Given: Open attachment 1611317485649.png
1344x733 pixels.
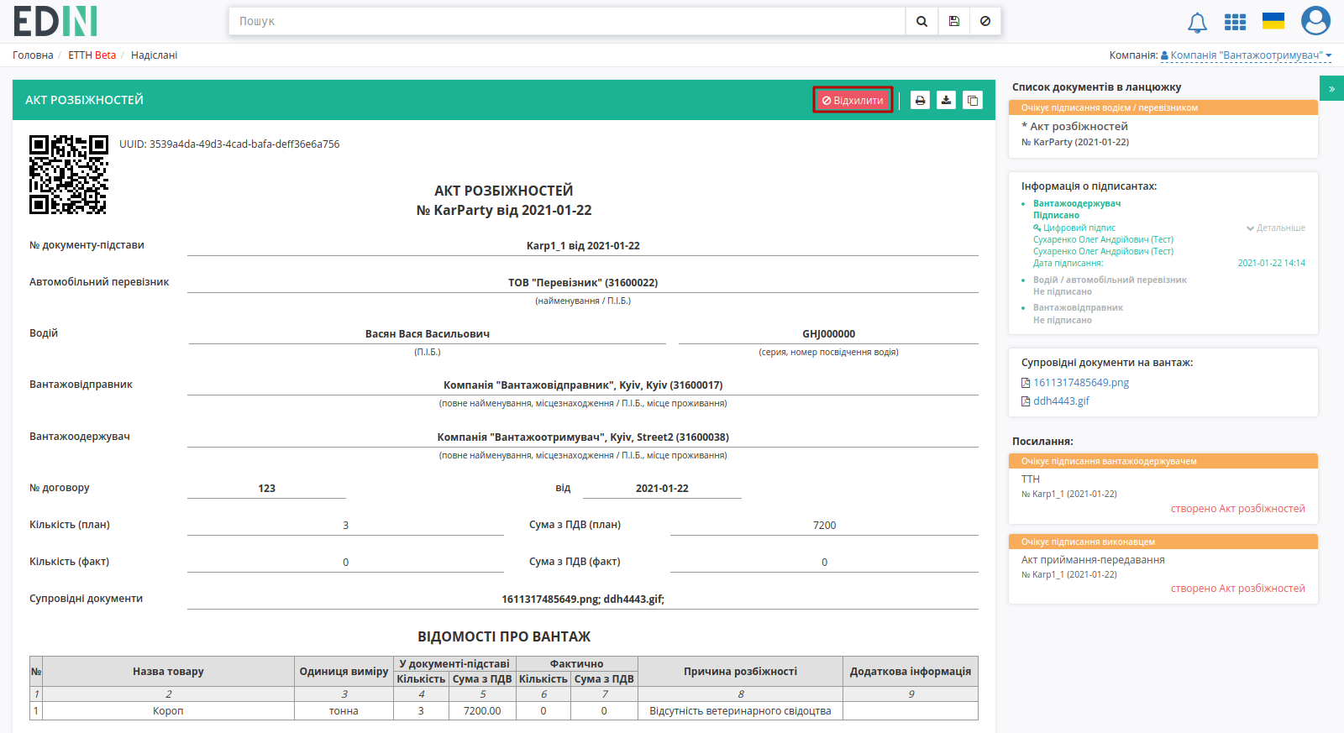Looking at the screenshot, I should (1081, 383).
